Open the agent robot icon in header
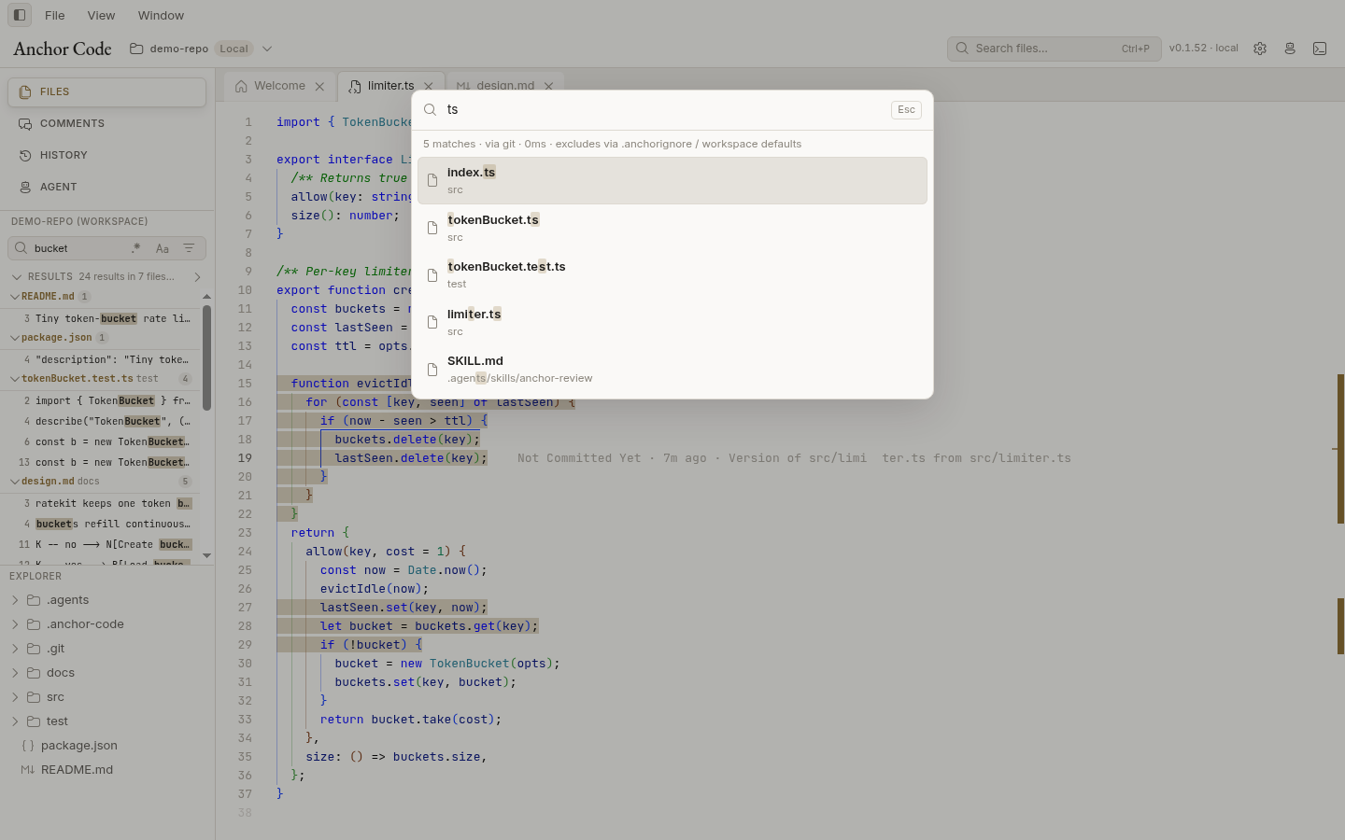1345x840 pixels. (x=1290, y=49)
